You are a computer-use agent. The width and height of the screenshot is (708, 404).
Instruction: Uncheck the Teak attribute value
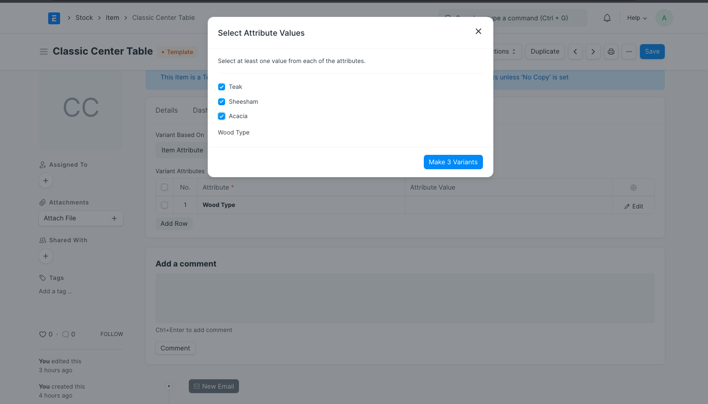tap(221, 86)
